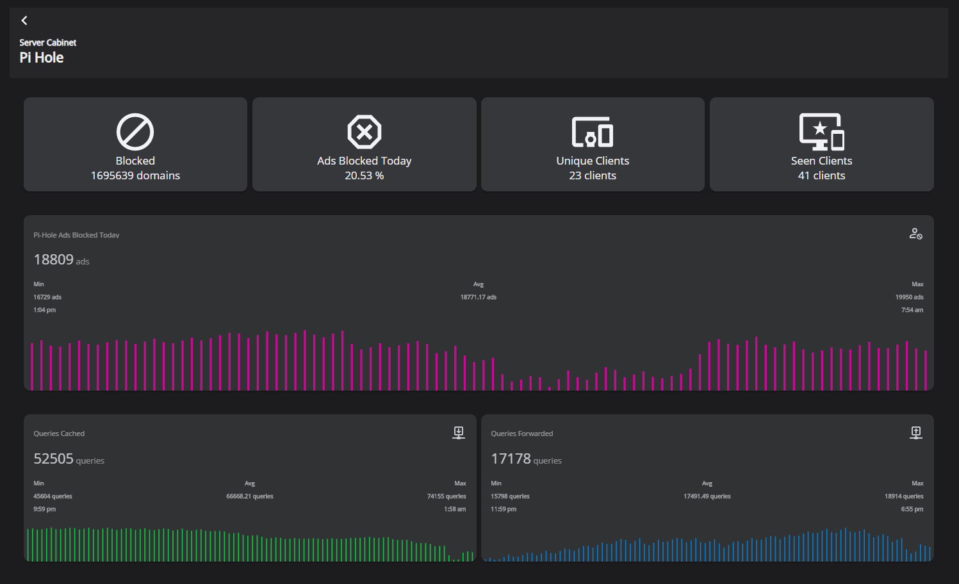Screen dimensions: 959x584
Task: Click the Pi Hole page title
Action: pos(42,58)
